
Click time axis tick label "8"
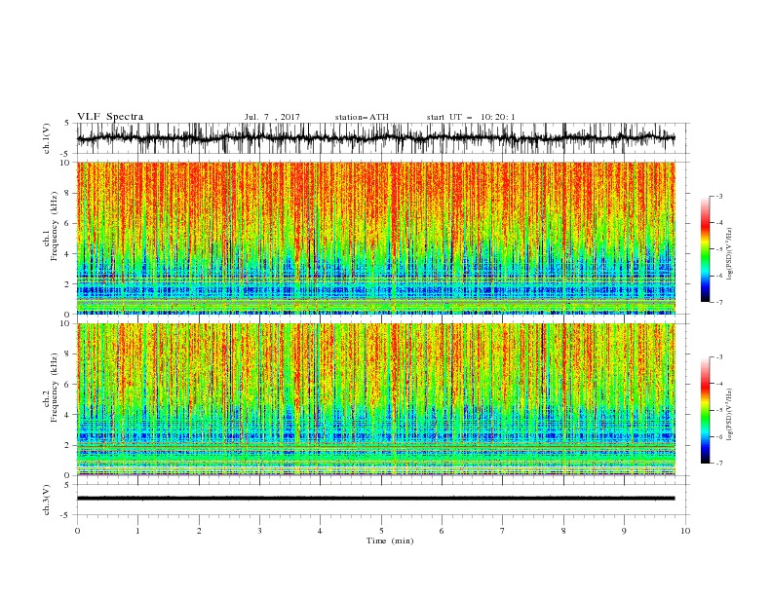pyautogui.click(x=563, y=531)
